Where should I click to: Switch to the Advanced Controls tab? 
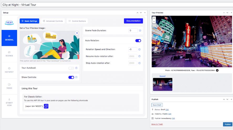53,21
